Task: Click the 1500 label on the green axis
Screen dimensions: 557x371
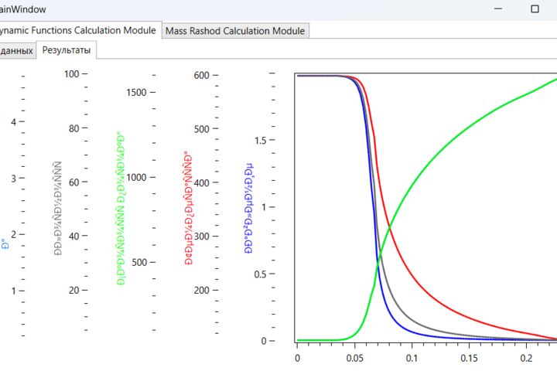Action: click(x=136, y=92)
